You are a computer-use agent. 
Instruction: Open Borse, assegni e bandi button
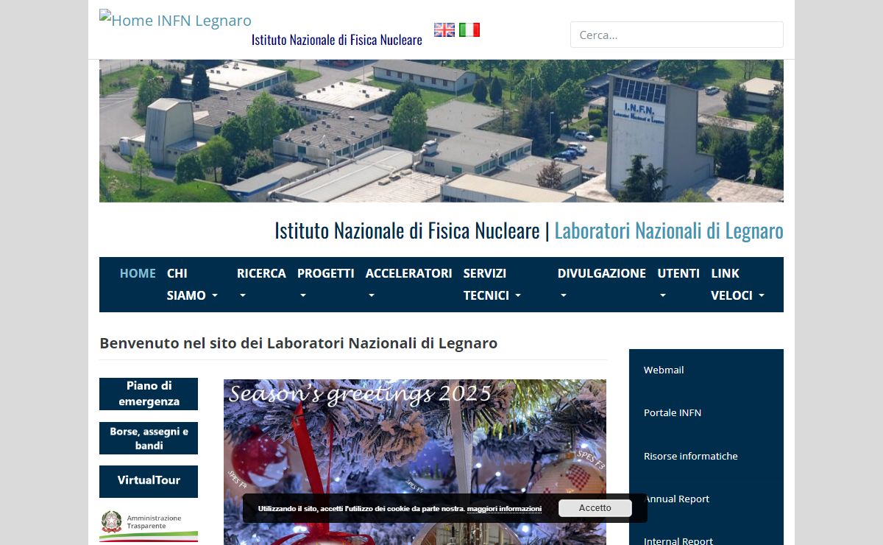pos(149,438)
